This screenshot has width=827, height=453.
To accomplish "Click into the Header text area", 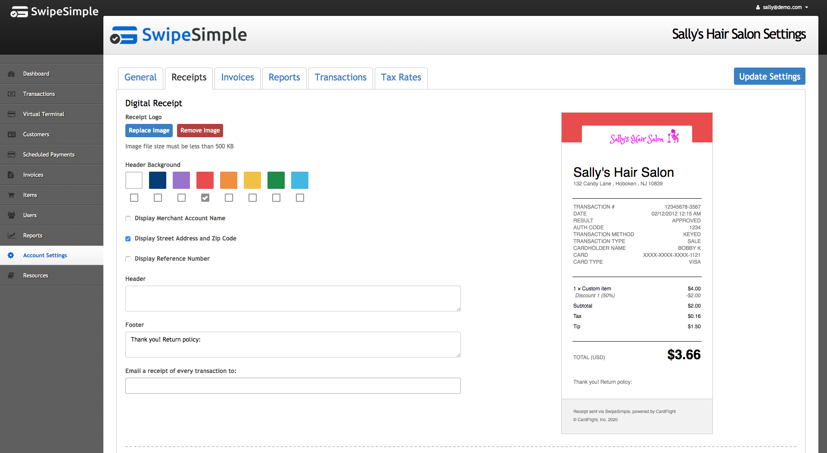I will (293, 299).
